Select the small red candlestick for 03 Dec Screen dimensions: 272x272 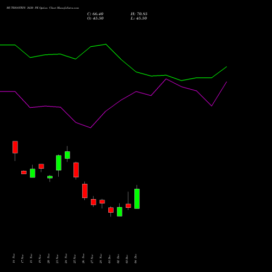tap(128, 206)
